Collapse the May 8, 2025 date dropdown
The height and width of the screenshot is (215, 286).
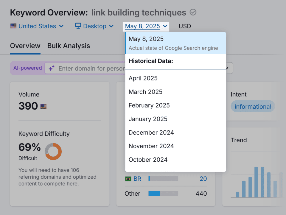point(146,26)
